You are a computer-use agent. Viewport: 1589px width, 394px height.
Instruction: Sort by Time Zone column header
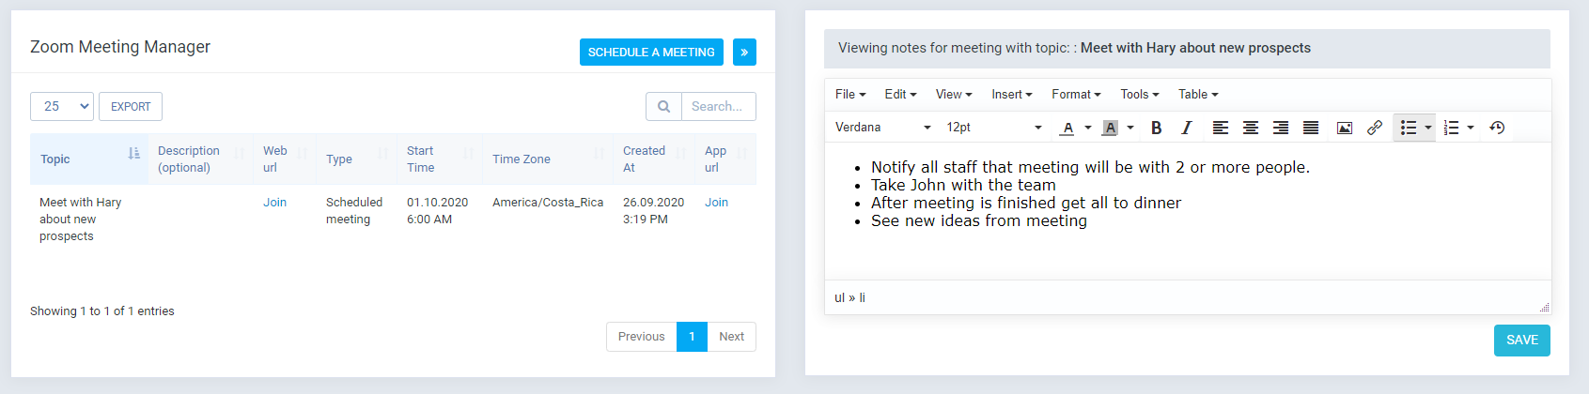click(x=548, y=159)
